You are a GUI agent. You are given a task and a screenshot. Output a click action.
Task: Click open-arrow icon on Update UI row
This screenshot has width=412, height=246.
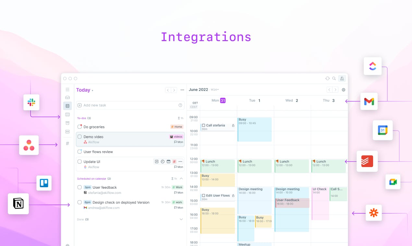pyautogui.click(x=156, y=162)
